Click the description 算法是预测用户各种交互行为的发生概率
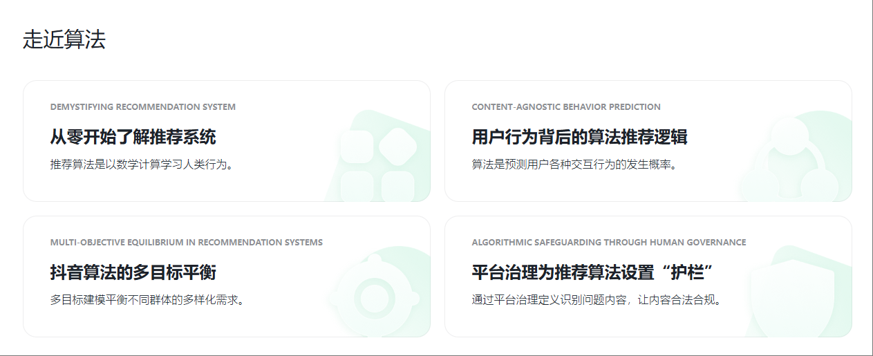 click(x=574, y=165)
